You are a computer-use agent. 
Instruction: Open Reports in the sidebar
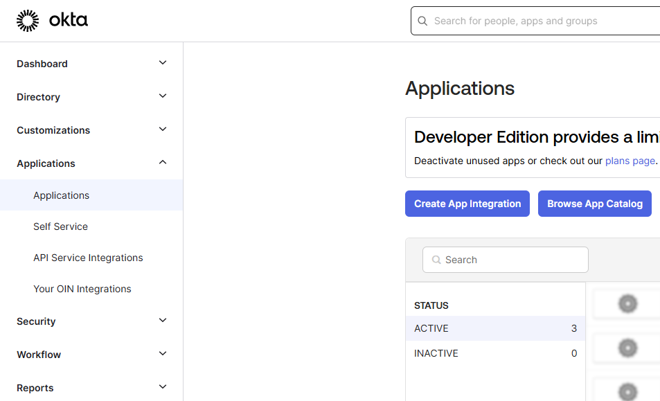[x=35, y=388]
